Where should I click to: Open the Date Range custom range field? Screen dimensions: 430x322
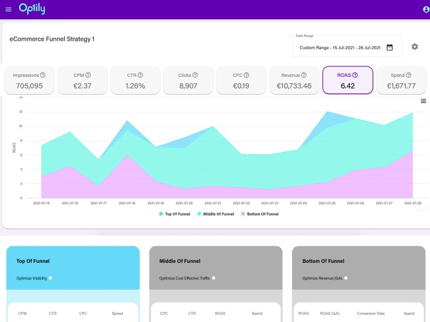coord(347,46)
